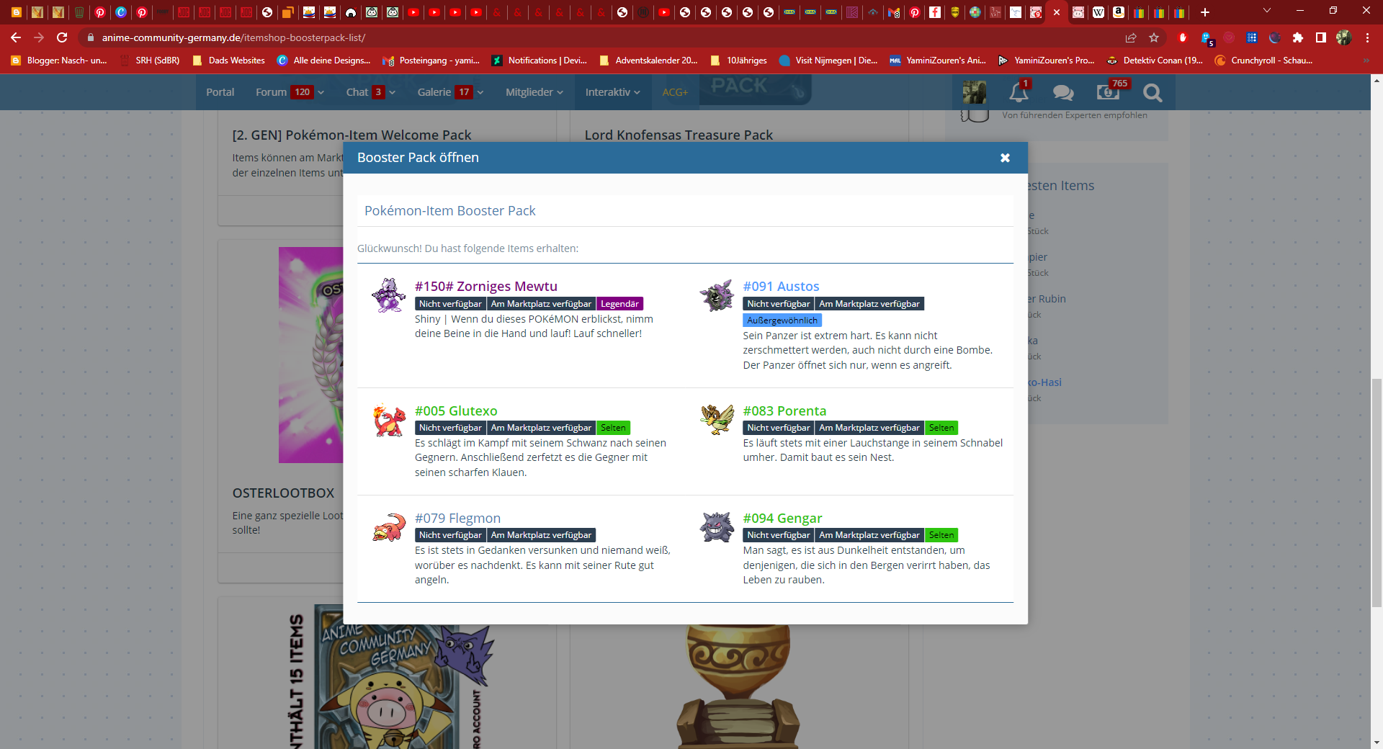Click the money balance icon showing 765
This screenshot has height=749, width=1383.
[1108, 92]
